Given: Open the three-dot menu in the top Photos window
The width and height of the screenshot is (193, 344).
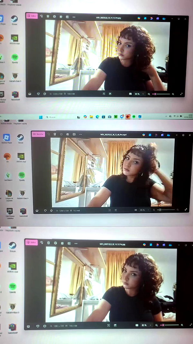Looking at the screenshot, I should click(74, 17).
